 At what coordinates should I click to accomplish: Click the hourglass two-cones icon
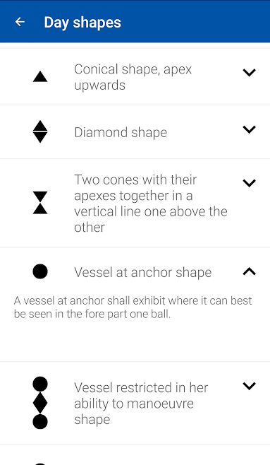pyautogui.click(x=40, y=203)
